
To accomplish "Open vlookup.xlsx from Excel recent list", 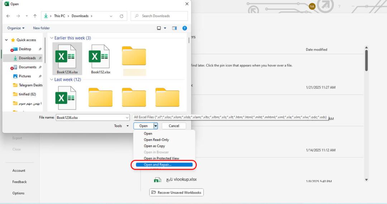I will click(181, 179).
